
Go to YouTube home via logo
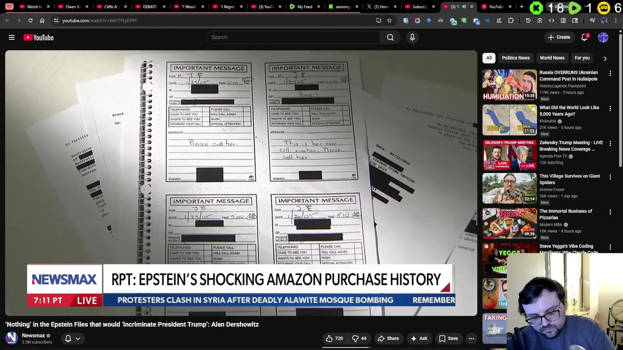tap(38, 37)
